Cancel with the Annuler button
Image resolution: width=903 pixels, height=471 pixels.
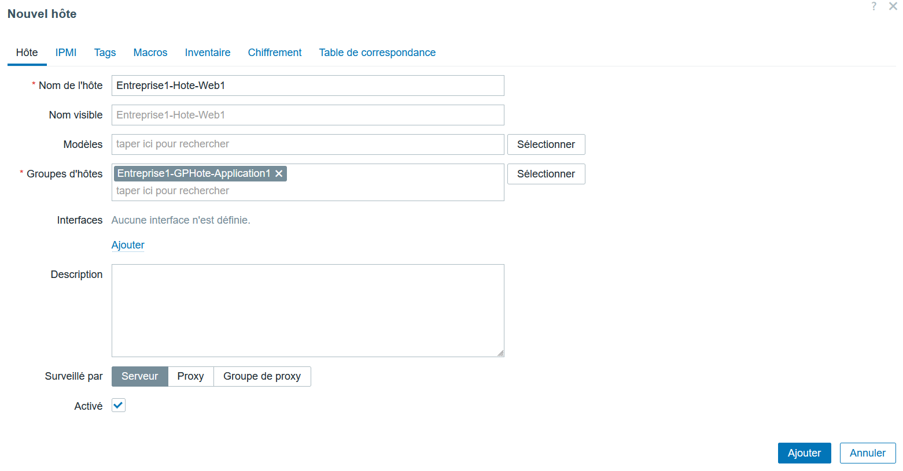tap(868, 453)
